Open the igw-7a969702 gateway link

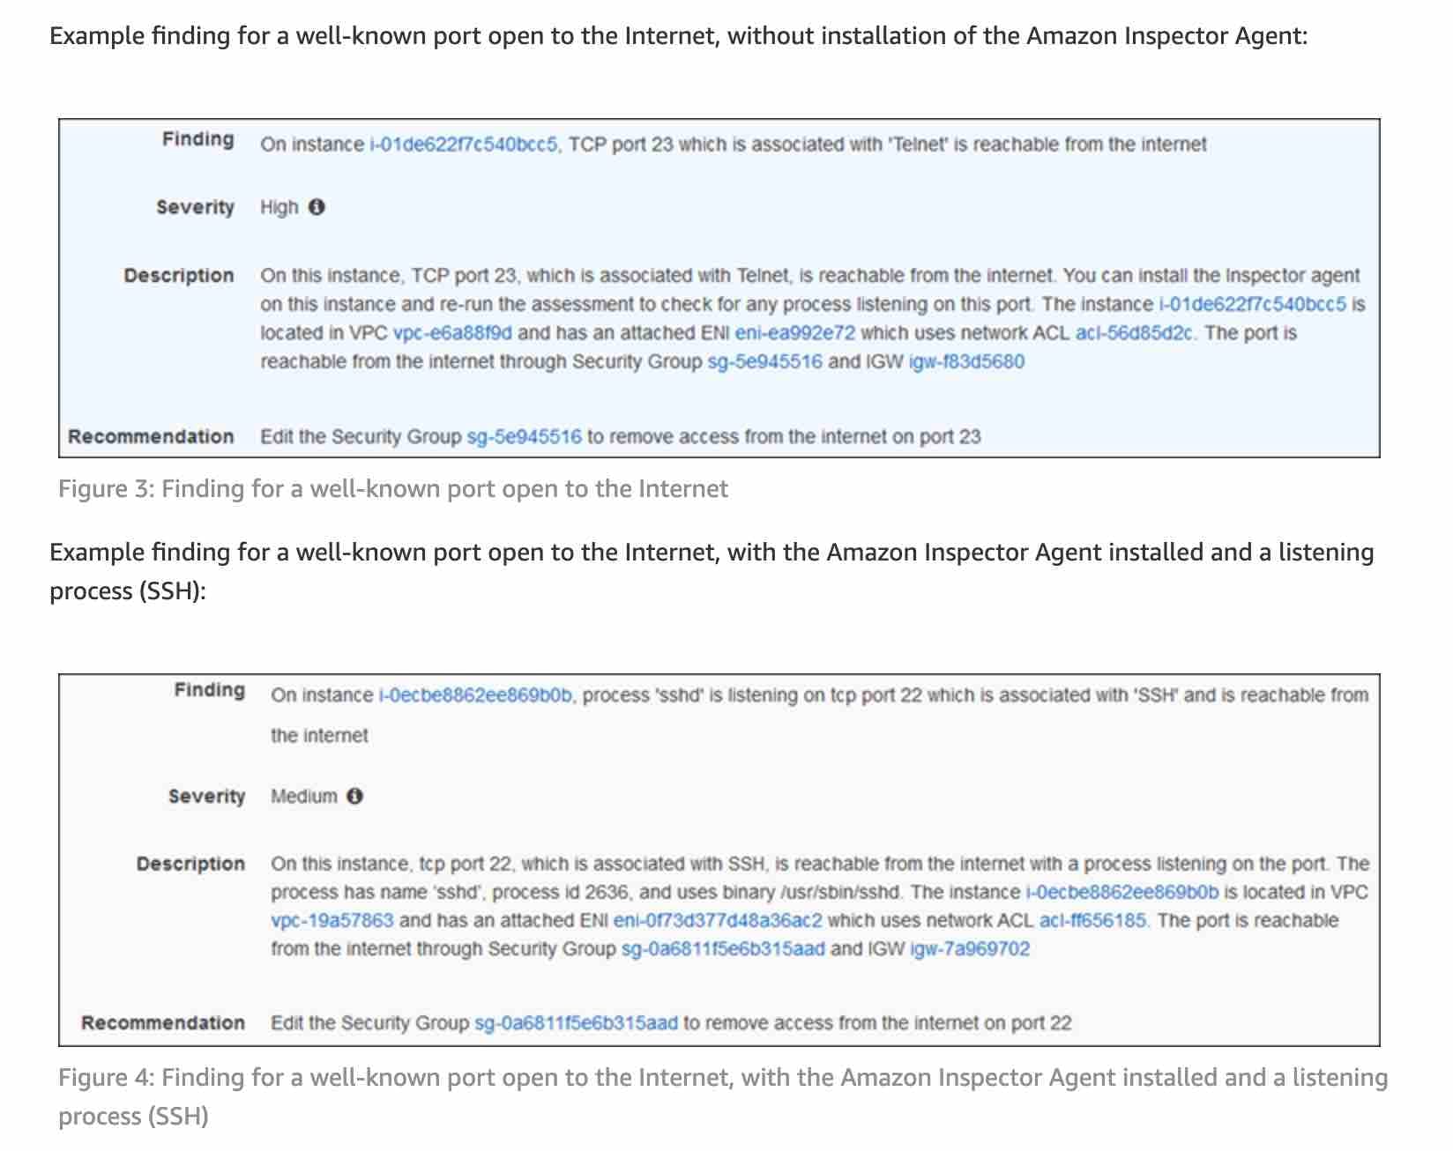tap(969, 949)
